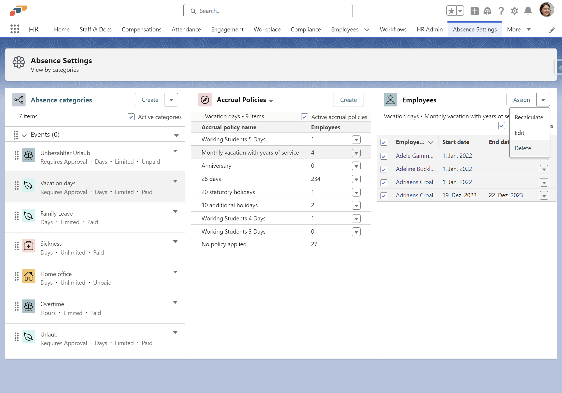Open Adele Gamm... employee link

tap(414, 156)
